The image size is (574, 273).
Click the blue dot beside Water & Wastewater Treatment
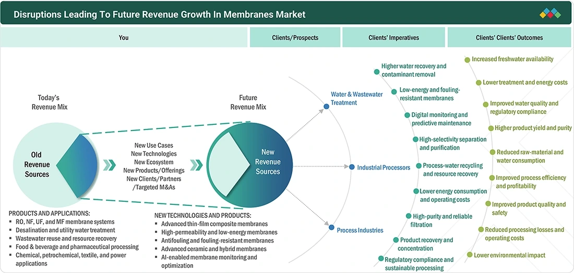tap(326, 107)
